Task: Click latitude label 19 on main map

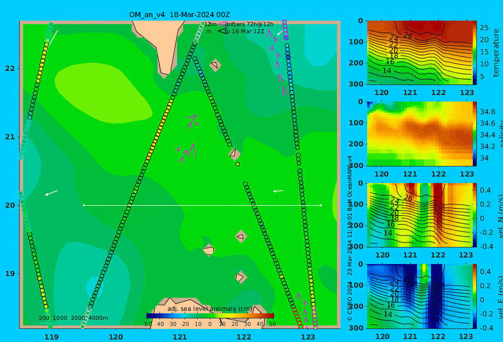Action: 10,274
